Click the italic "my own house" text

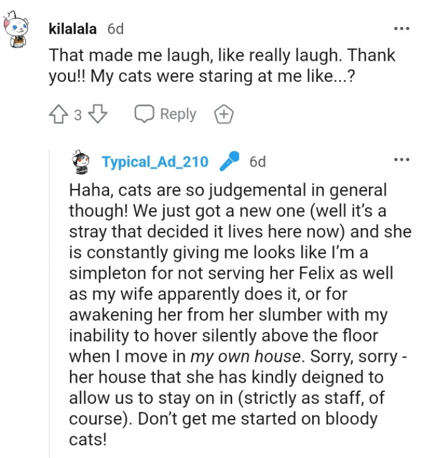pos(245,356)
